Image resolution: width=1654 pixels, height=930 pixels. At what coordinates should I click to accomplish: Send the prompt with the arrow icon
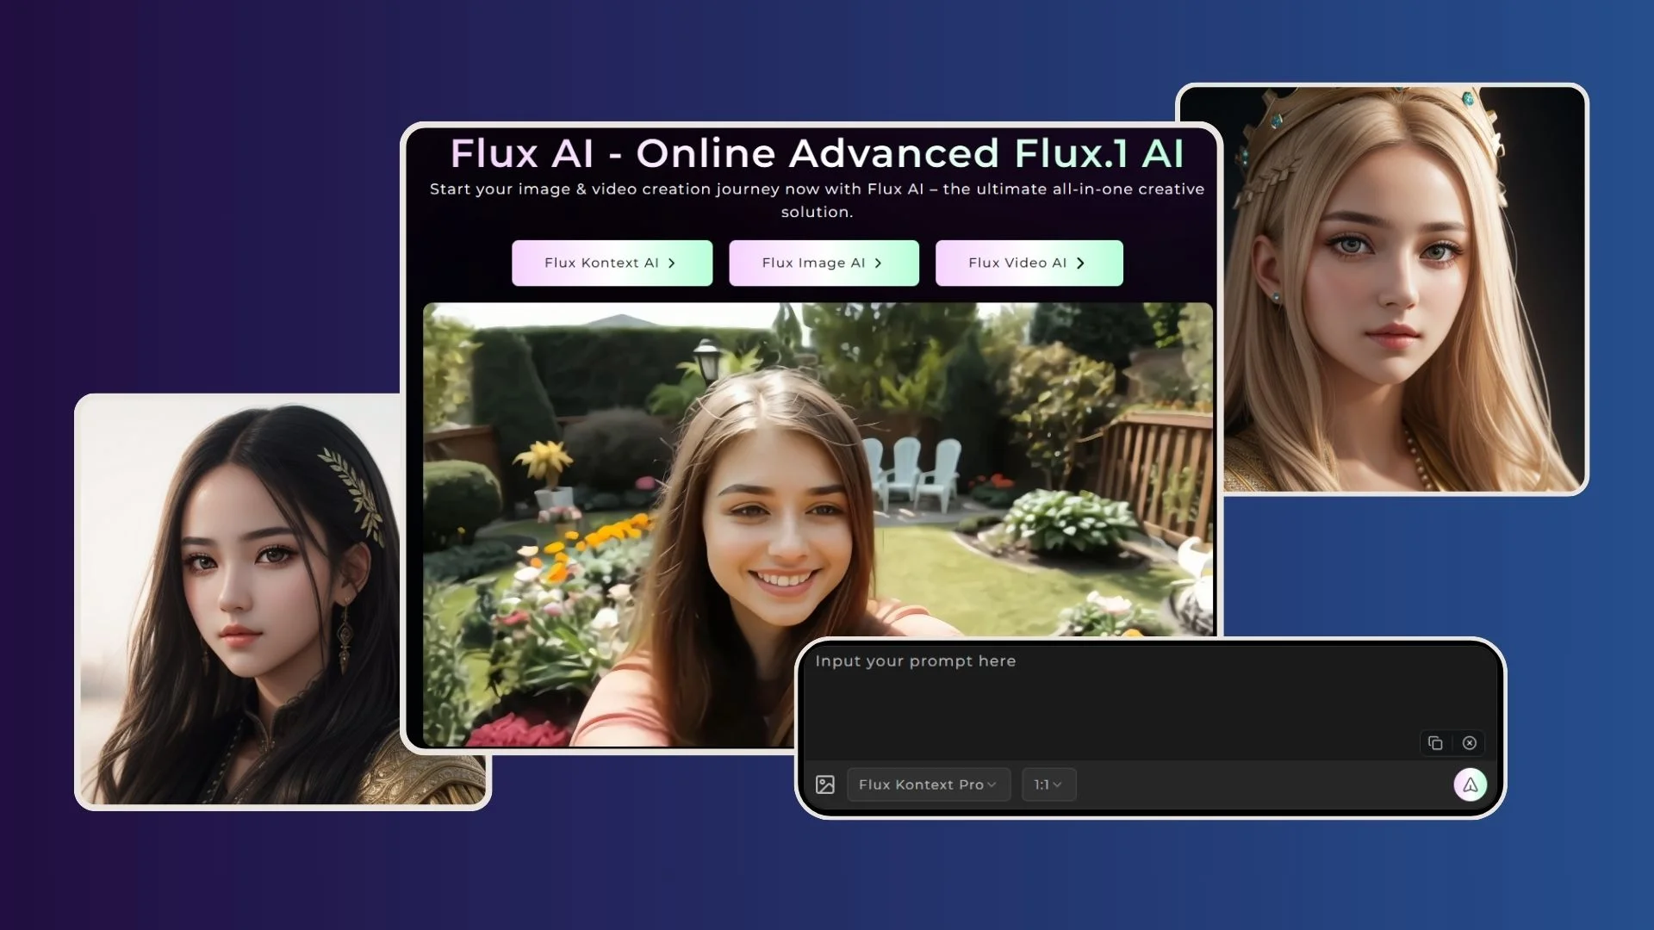pyautogui.click(x=1471, y=784)
